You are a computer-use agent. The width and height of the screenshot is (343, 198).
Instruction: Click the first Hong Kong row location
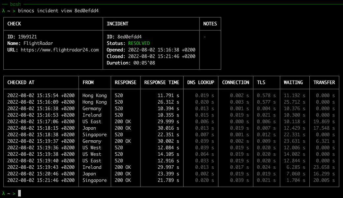pyautogui.click(x=95, y=95)
